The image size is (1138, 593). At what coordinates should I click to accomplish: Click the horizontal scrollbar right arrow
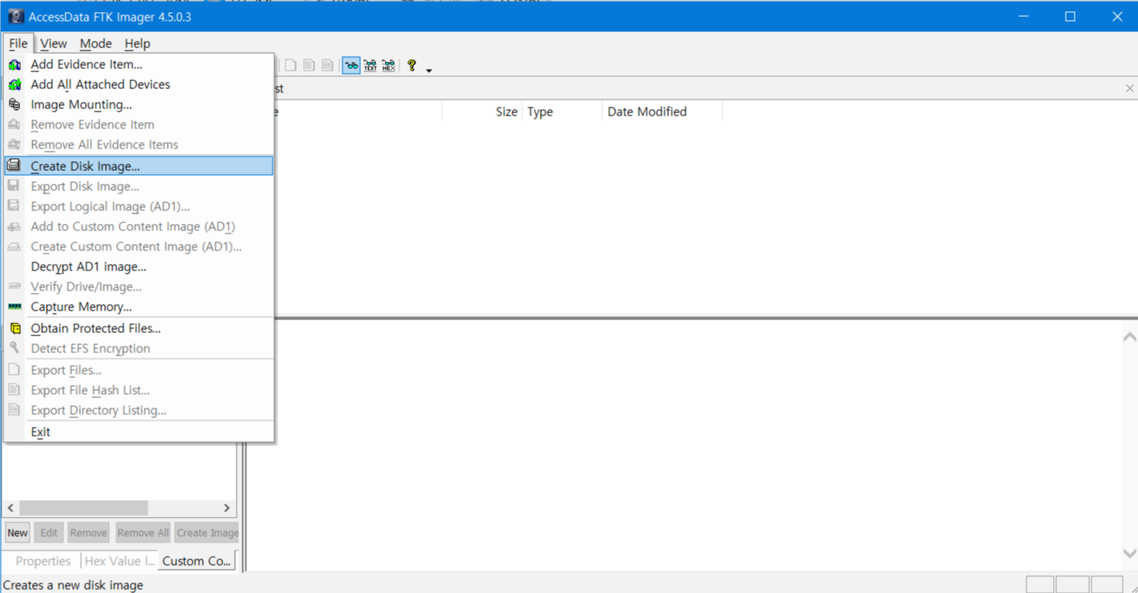tap(227, 508)
